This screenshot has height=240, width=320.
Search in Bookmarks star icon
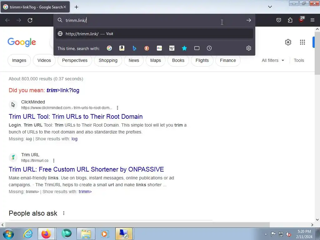(184, 48)
